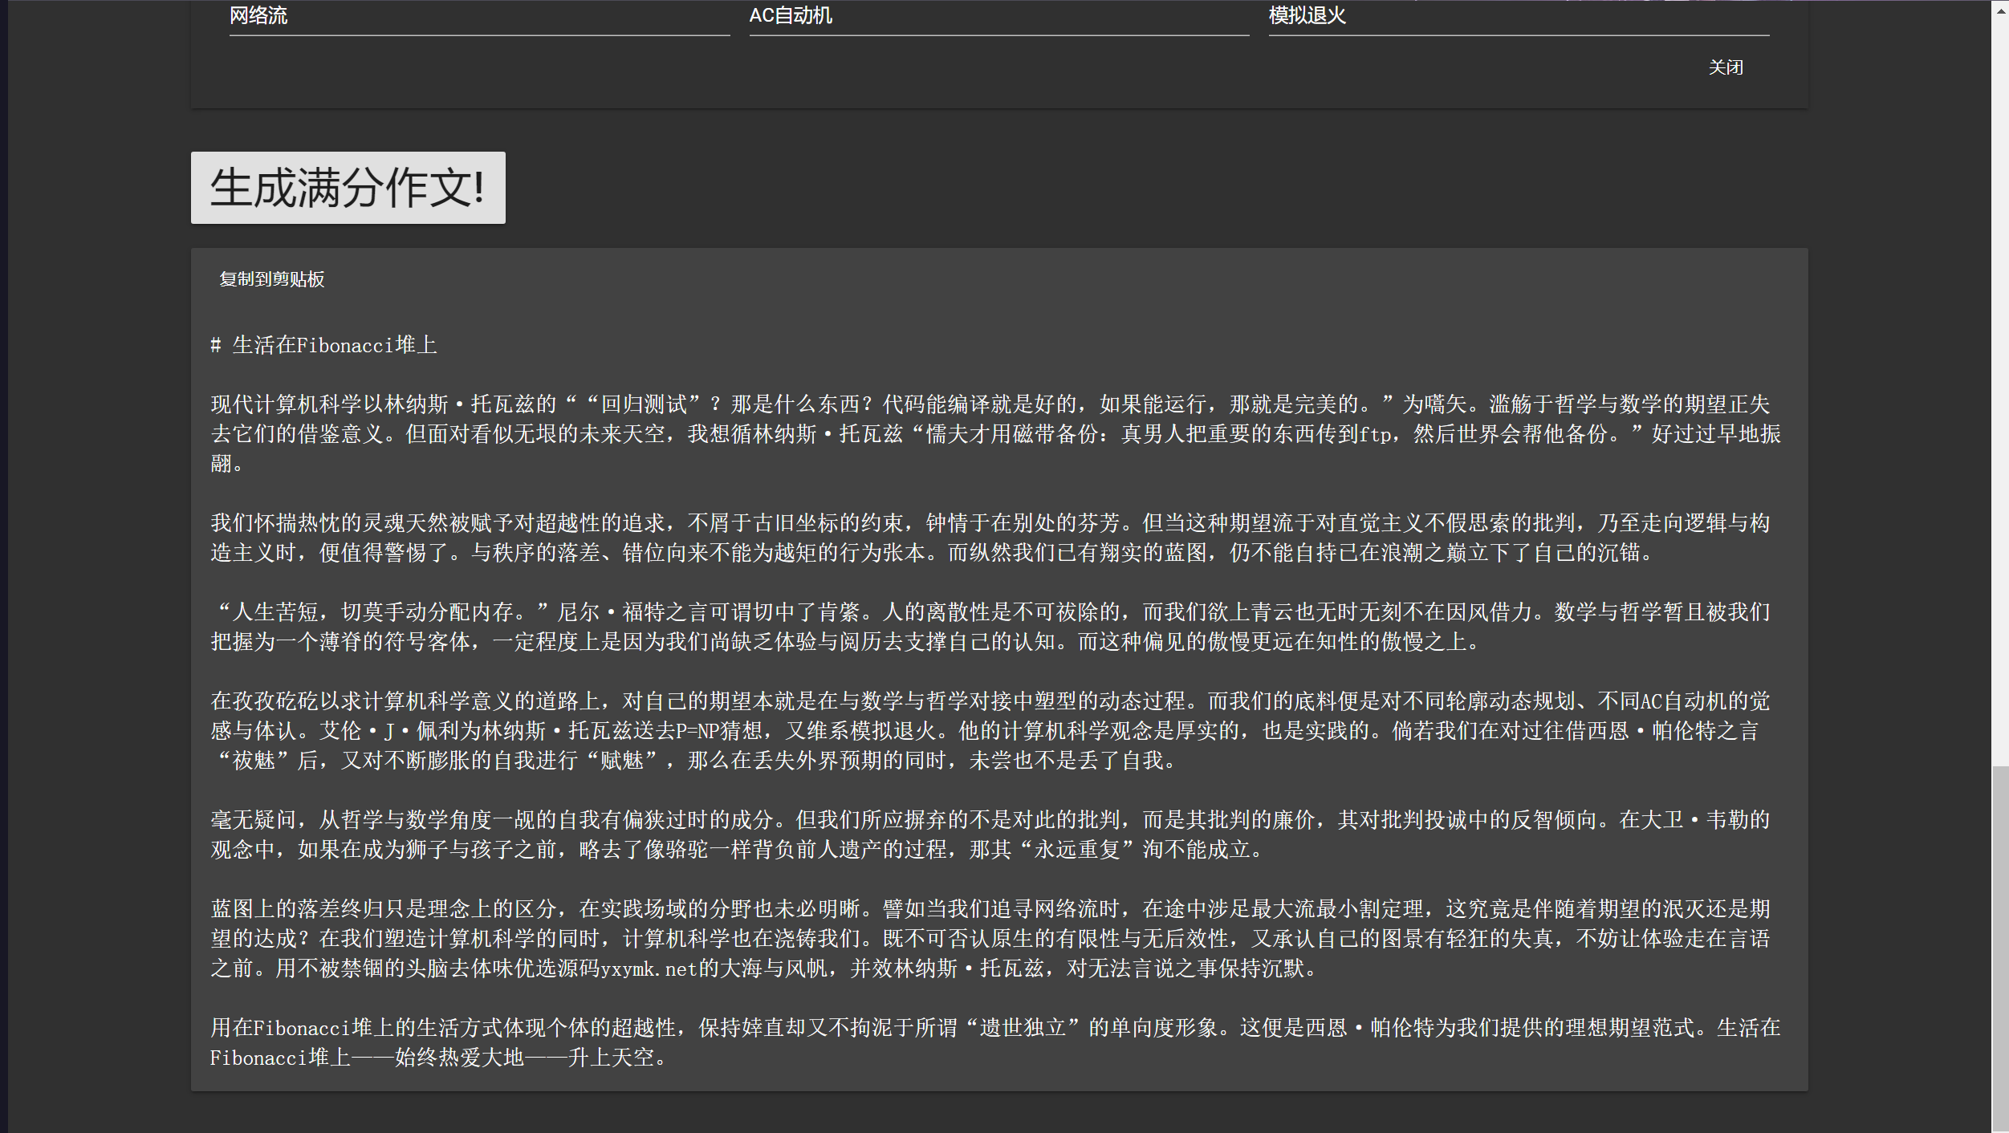Click the AC自动机 input field
The height and width of the screenshot is (1133, 2009).
click(995, 15)
